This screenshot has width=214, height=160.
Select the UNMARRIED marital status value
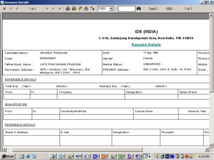[152, 64]
